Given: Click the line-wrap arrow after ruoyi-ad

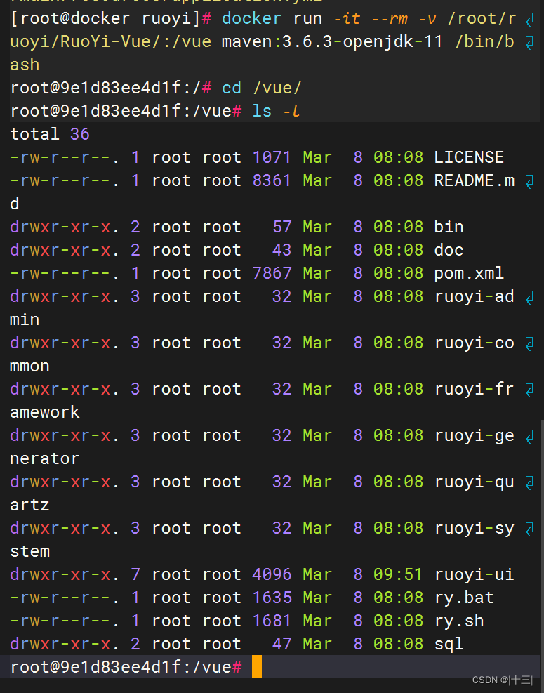Looking at the screenshot, I should coord(529,298).
